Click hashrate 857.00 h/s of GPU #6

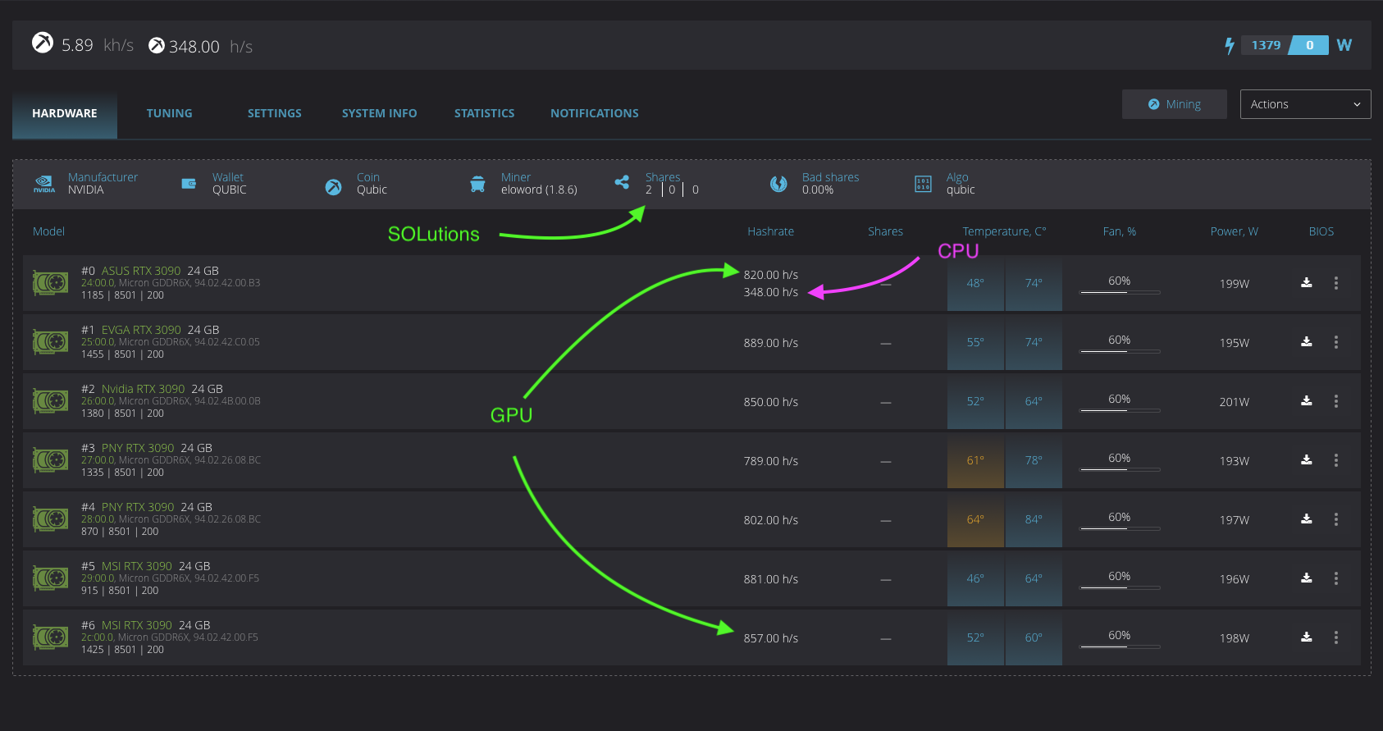click(x=771, y=638)
